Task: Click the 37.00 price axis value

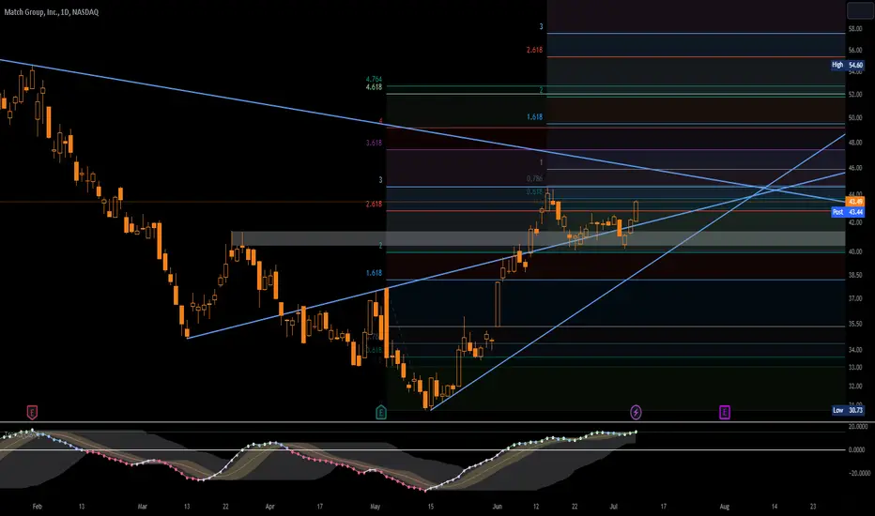Action: pyautogui.click(x=855, y=299)
